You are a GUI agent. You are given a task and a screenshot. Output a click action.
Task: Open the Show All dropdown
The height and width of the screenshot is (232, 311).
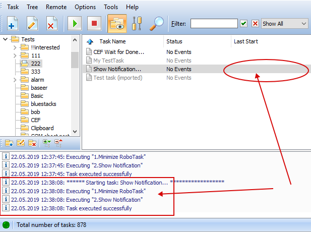point(284,24)
